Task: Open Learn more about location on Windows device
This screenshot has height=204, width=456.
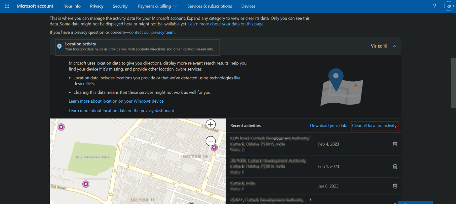Action: point(116,101)
